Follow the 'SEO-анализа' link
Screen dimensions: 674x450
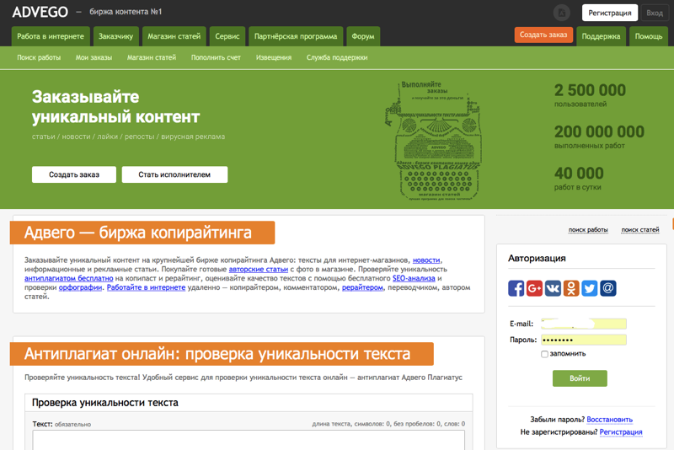tap(414, 278)
